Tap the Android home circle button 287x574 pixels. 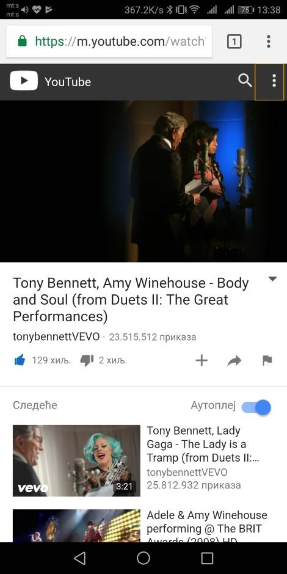click(x=143, y=558)
